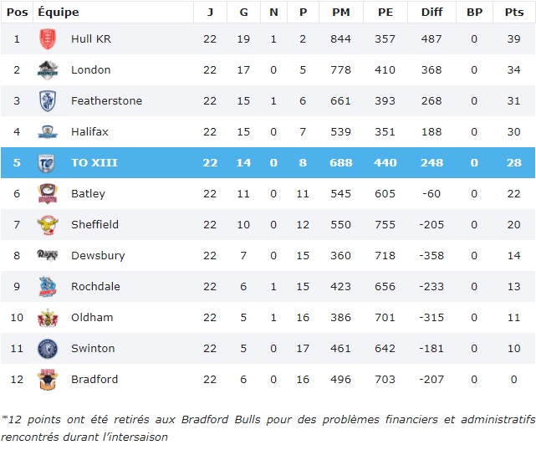This screenshot has height=450, width=536.
Task: Click the Rochdale team logo
Action: (48, 287)
